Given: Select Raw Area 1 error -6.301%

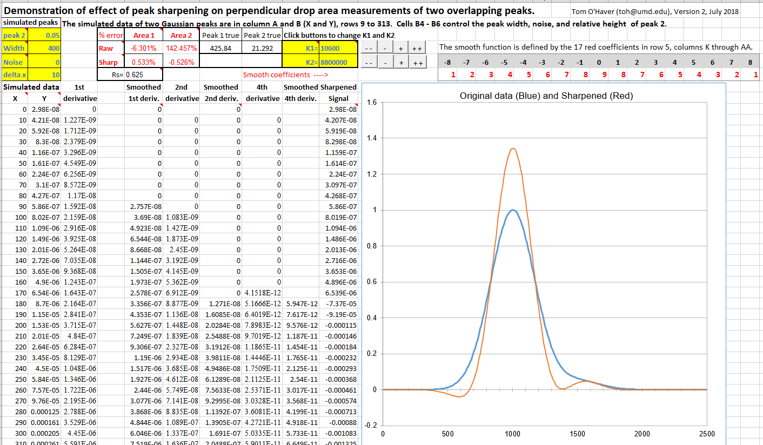Looking at the screenshot, I should (144, 48).
